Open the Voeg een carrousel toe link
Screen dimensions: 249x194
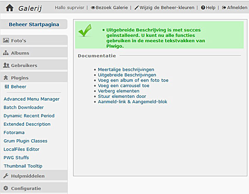tap(124, 86)
